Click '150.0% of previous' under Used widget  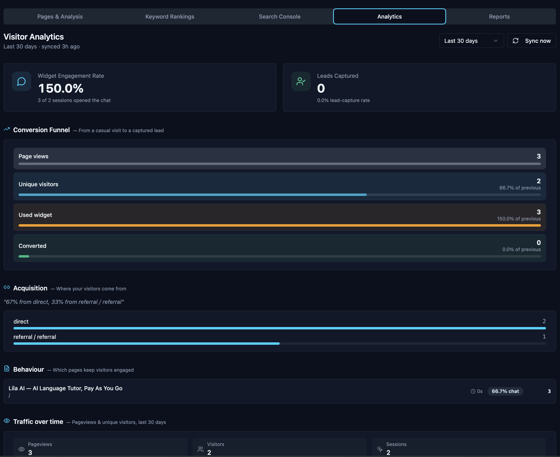519,219
